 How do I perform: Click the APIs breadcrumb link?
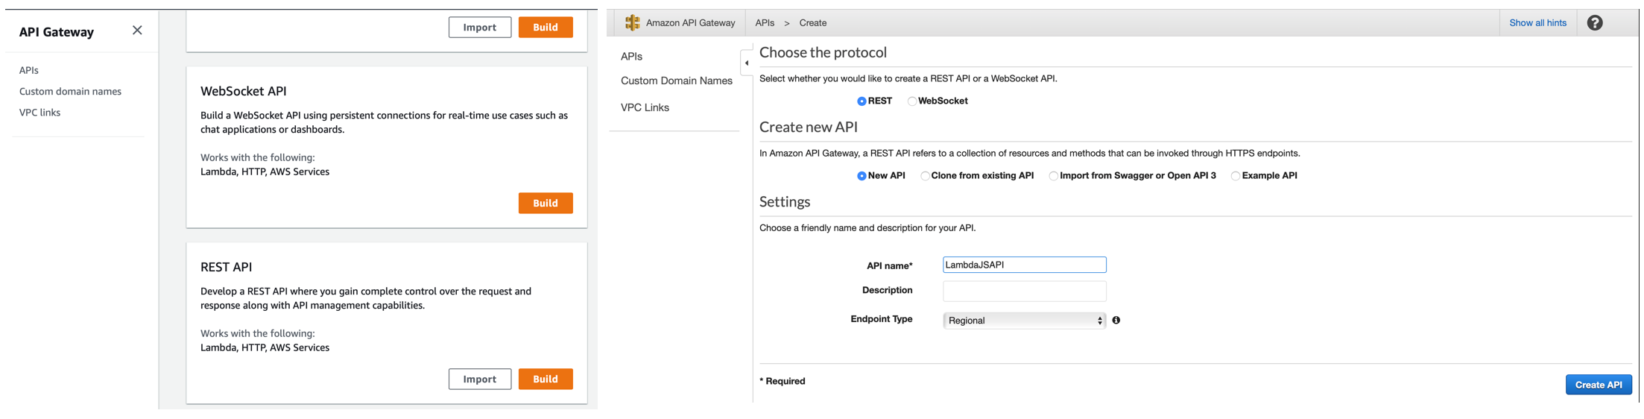(x=764, y=23)
